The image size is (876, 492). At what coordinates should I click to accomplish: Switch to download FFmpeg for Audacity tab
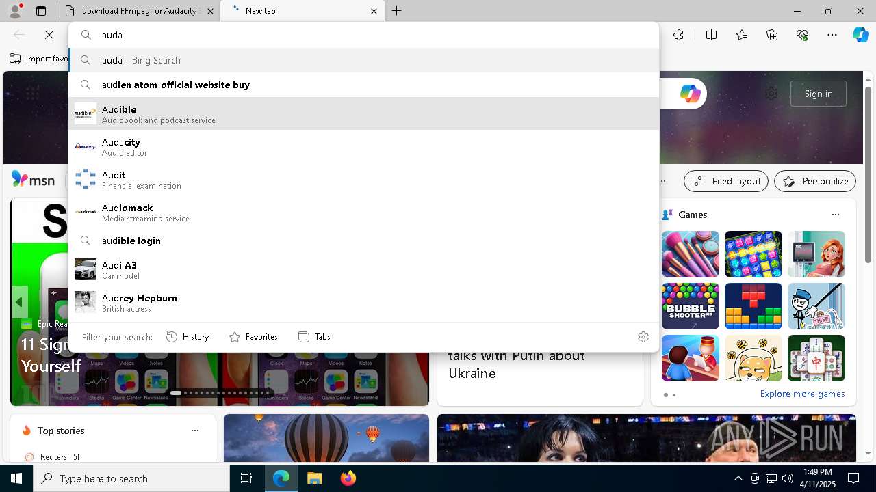[x=140, y=11]
